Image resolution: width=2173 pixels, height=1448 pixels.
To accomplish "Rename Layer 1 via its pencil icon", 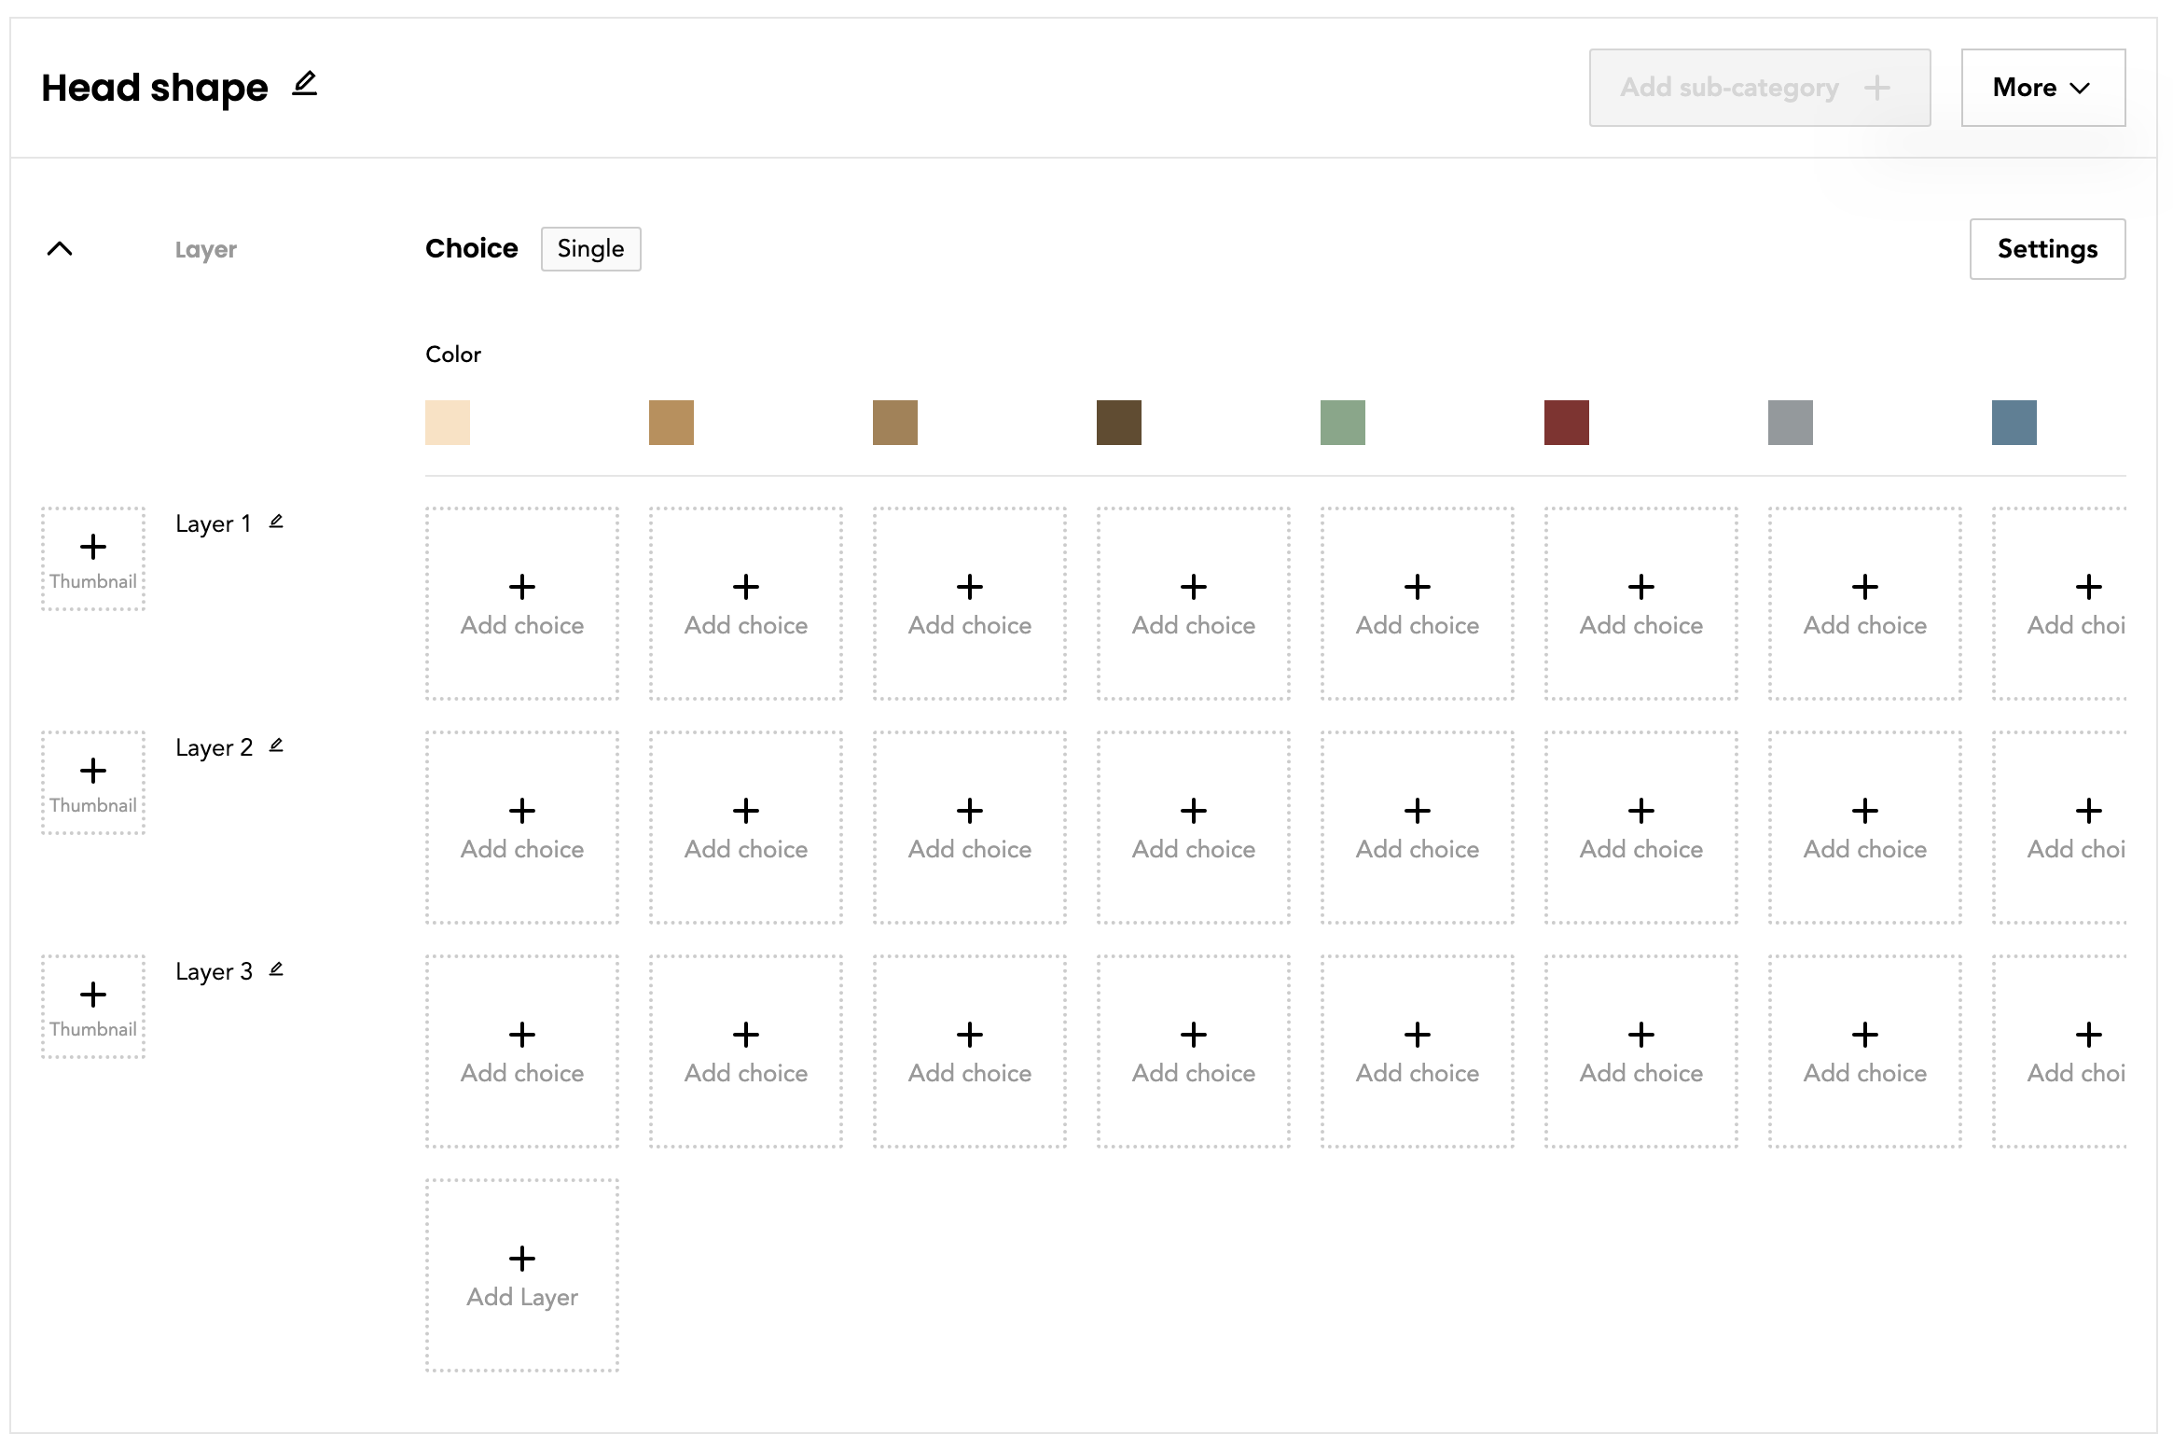I will click(276, 522).
